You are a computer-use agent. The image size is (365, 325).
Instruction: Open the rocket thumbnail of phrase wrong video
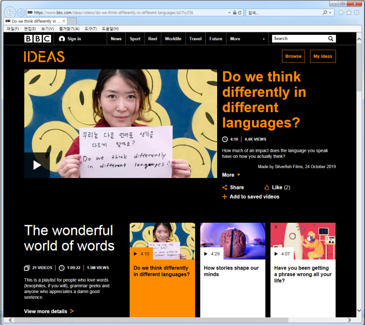click(303, 241)
